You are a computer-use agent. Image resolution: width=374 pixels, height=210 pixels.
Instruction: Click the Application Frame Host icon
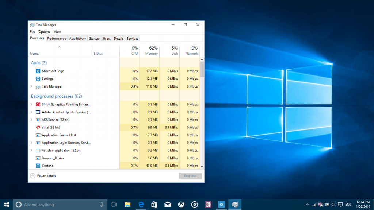[x=38, y=135]
